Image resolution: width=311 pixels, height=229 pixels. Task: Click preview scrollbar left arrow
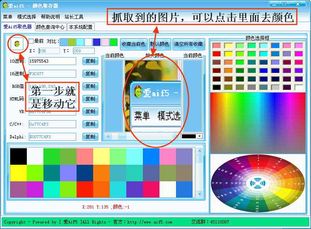pyautogui.click(x=108, y=136)
